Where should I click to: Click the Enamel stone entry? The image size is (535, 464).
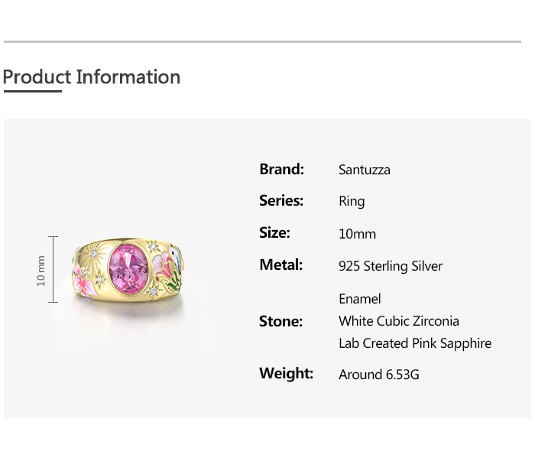[359, 299]
